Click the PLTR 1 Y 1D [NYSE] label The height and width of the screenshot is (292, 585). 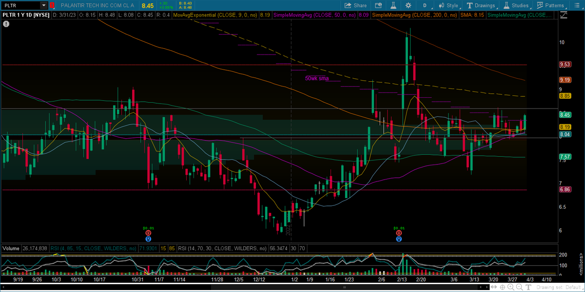[25, 15]
